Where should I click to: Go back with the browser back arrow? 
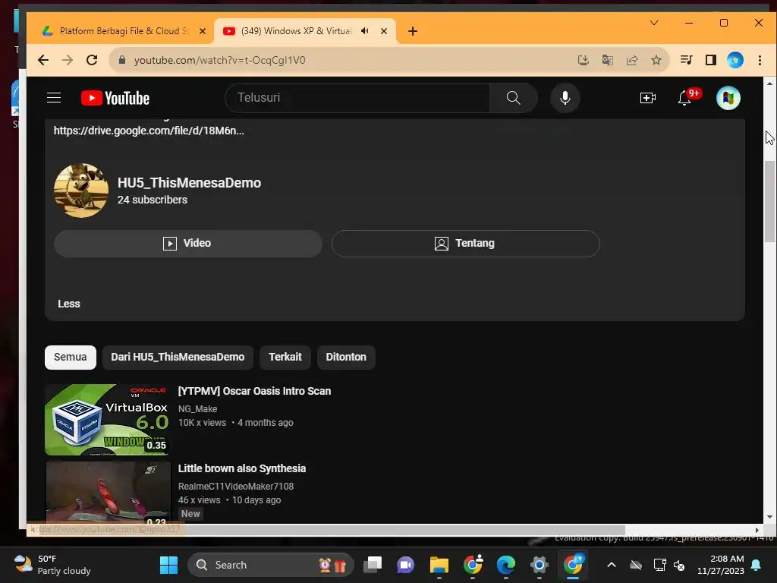pyautogui.click(x=43, y=60)
